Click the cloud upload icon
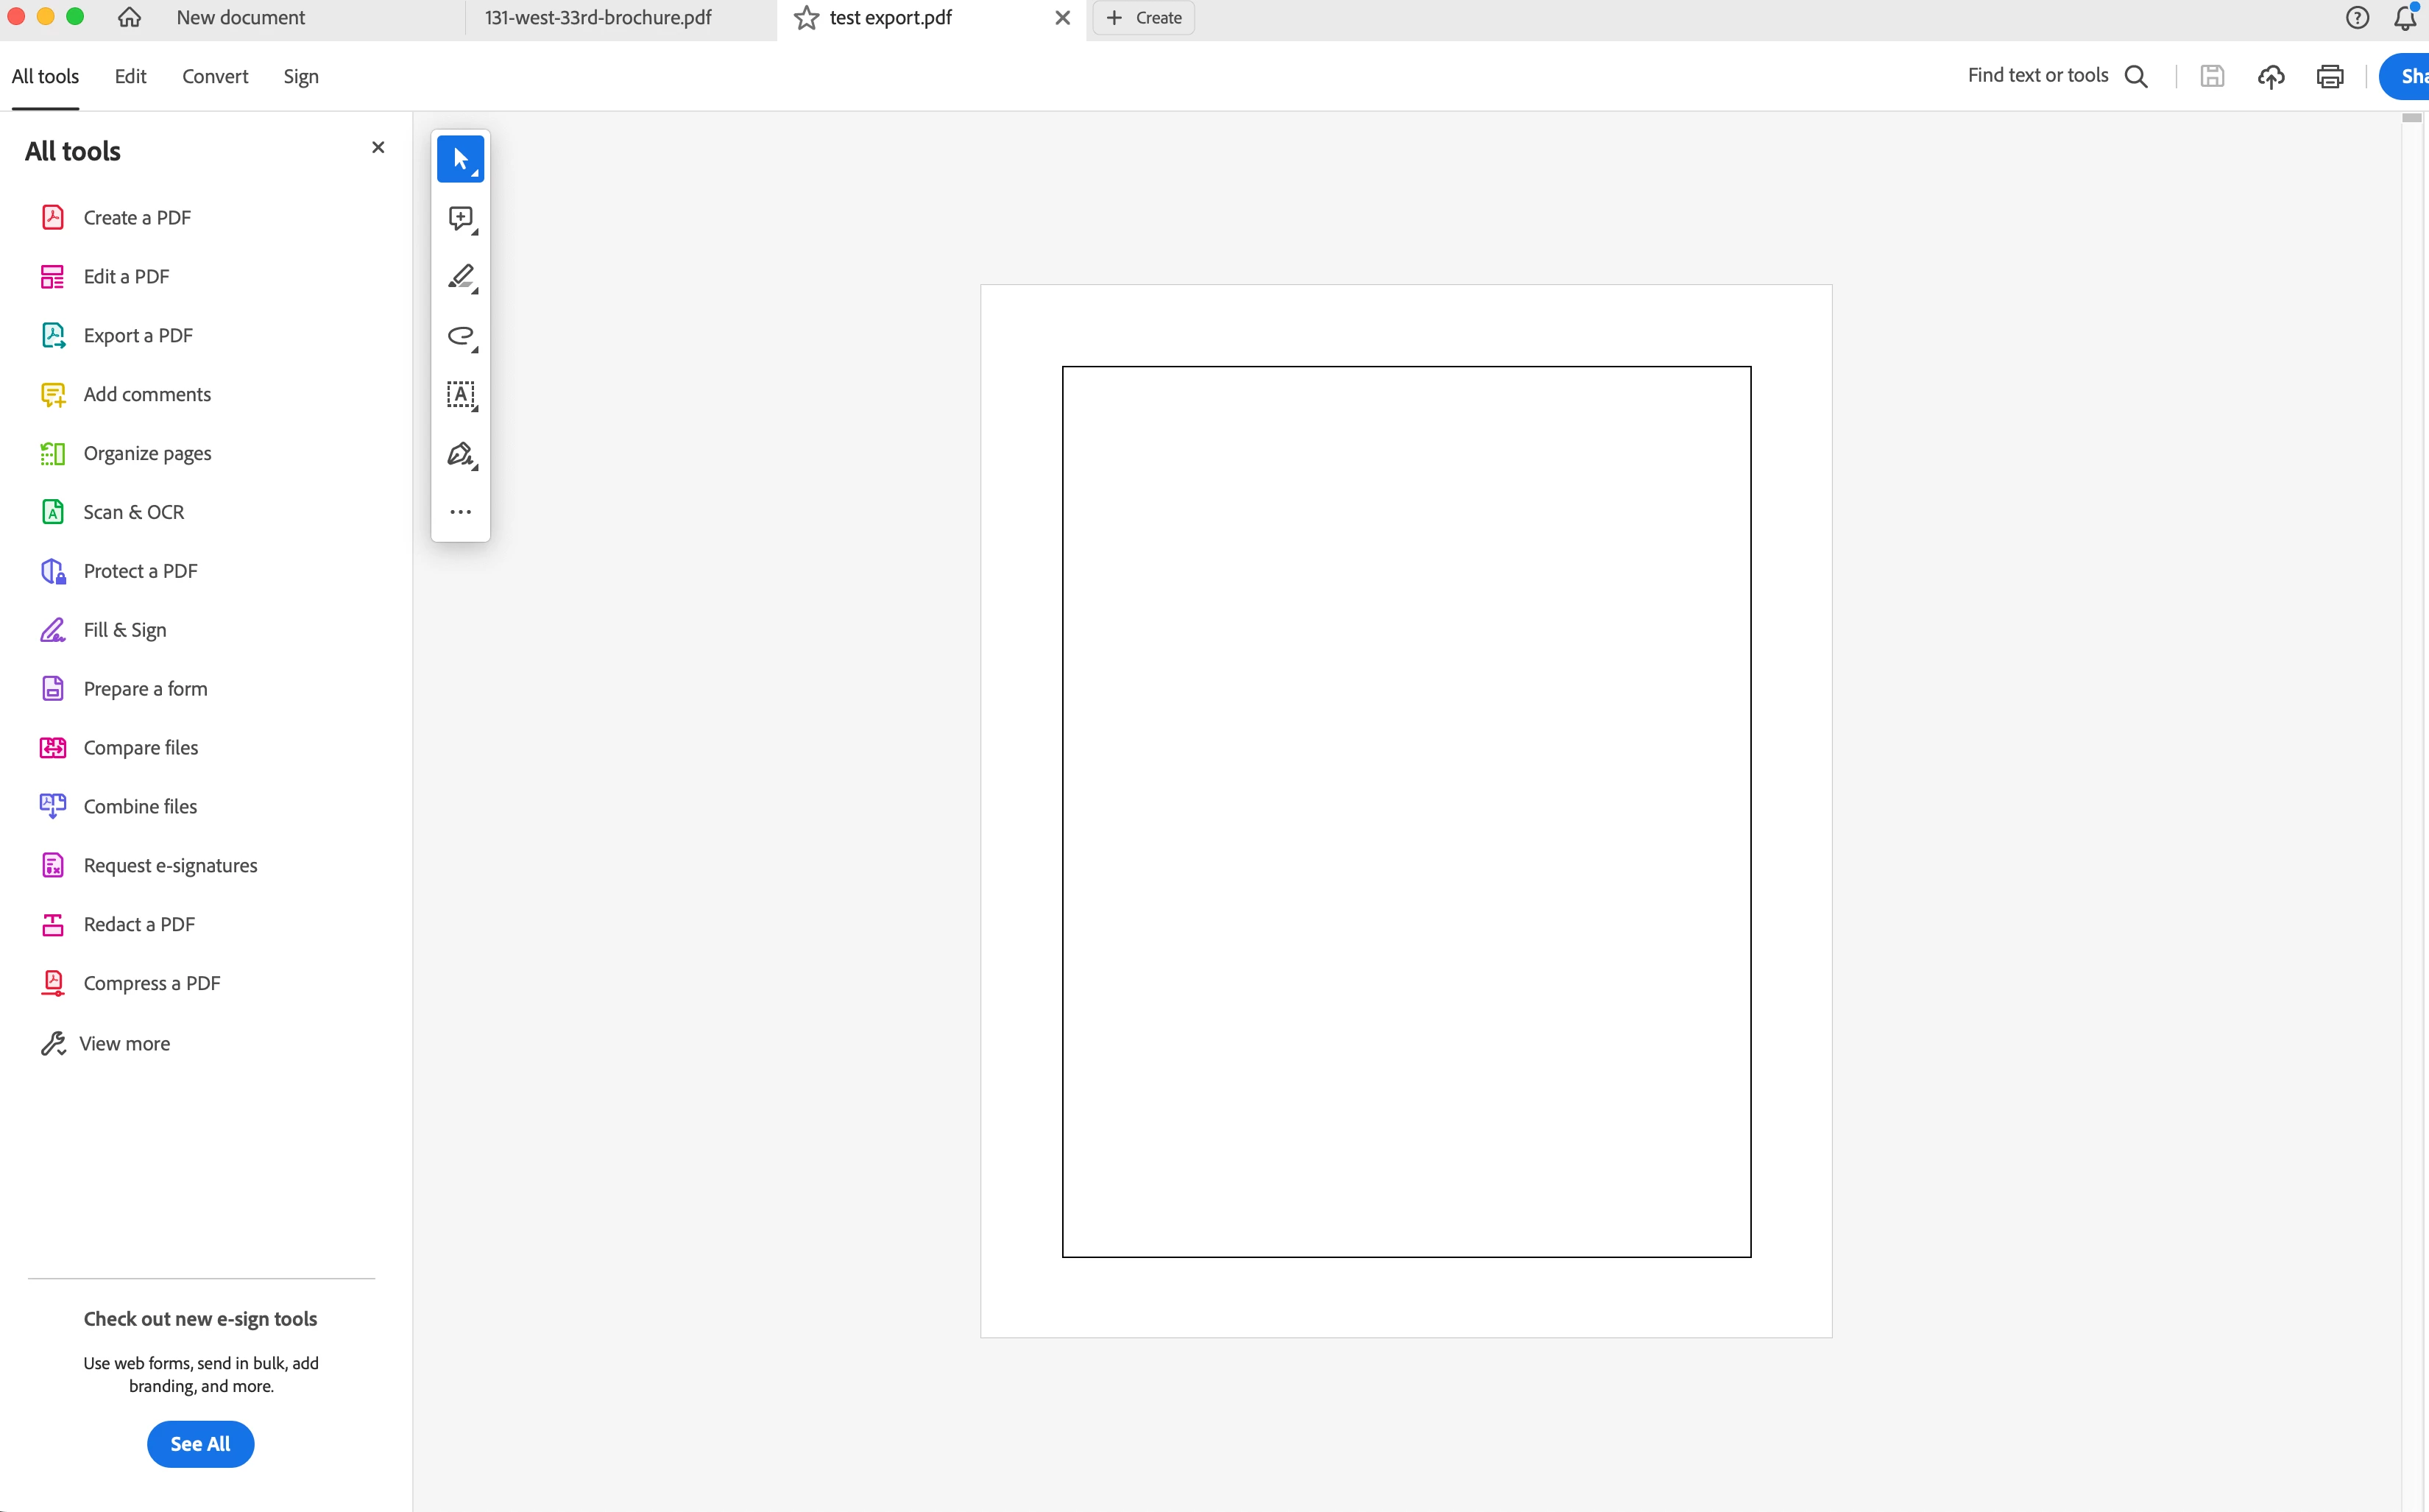Image resolution: width=2429 pixels, height=1512 pixels. point(2270,76)
